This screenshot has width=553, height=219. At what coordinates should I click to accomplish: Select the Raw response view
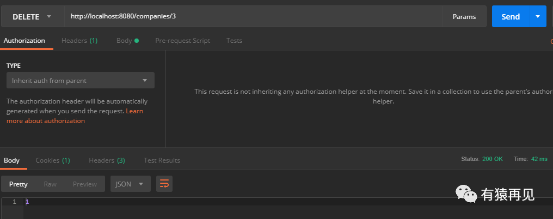[x=50, y=184]
